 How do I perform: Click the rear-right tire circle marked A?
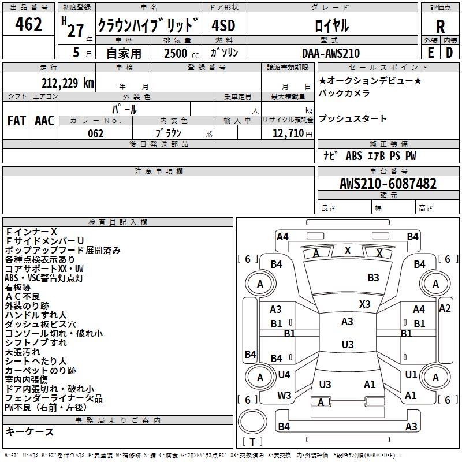coord(435,377)
